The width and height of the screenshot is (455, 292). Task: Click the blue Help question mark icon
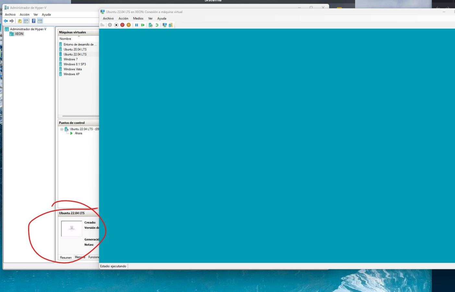[x=33, y=21]
